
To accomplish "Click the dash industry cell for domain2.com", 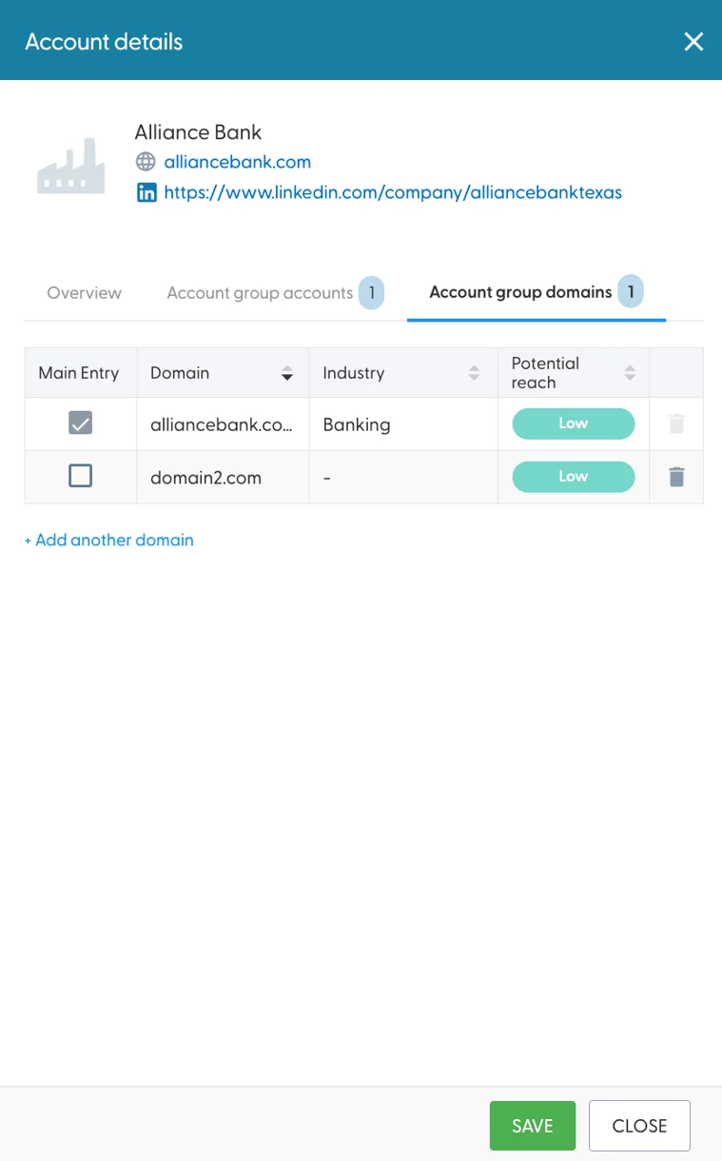I will (403, 477).
